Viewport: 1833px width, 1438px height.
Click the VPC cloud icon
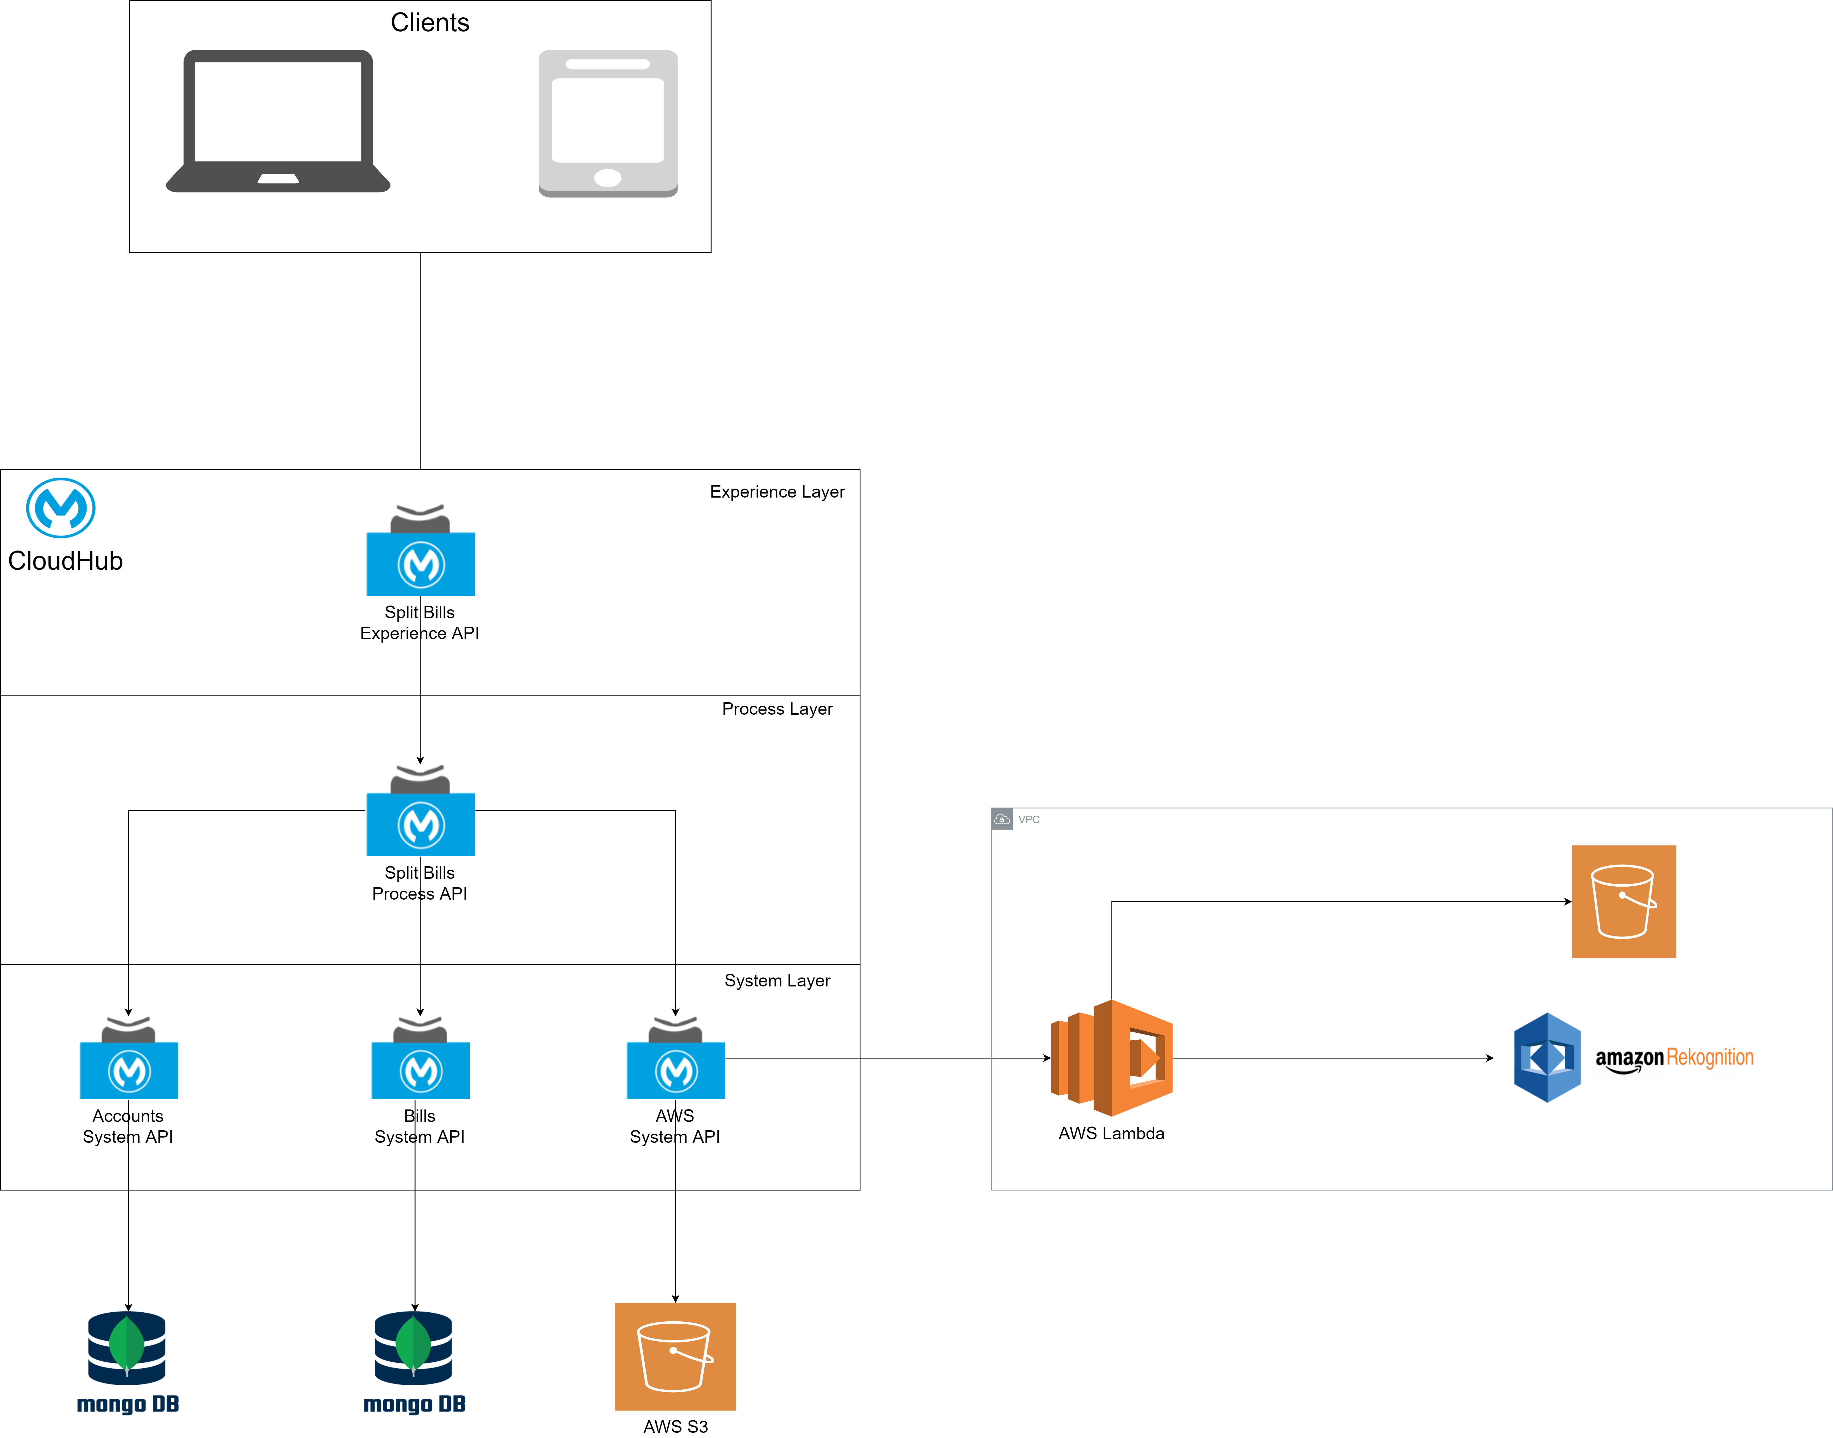pos(1002,819)
